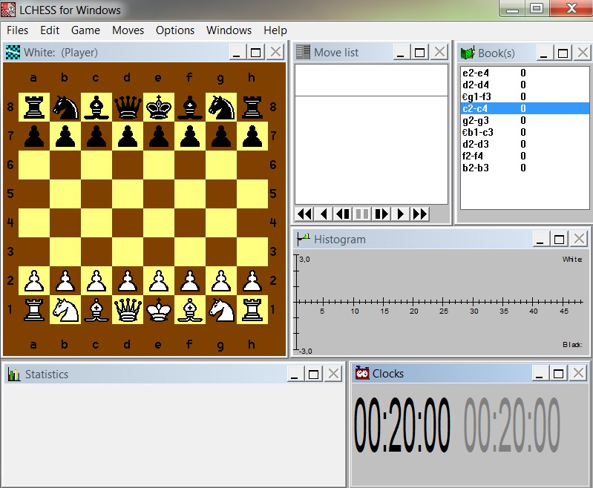
Task: Click the Move list panel icon
Action: click(303, 52)
